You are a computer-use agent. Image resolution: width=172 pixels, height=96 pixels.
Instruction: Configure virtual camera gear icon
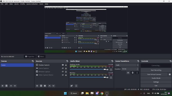(x=170, y=74)
